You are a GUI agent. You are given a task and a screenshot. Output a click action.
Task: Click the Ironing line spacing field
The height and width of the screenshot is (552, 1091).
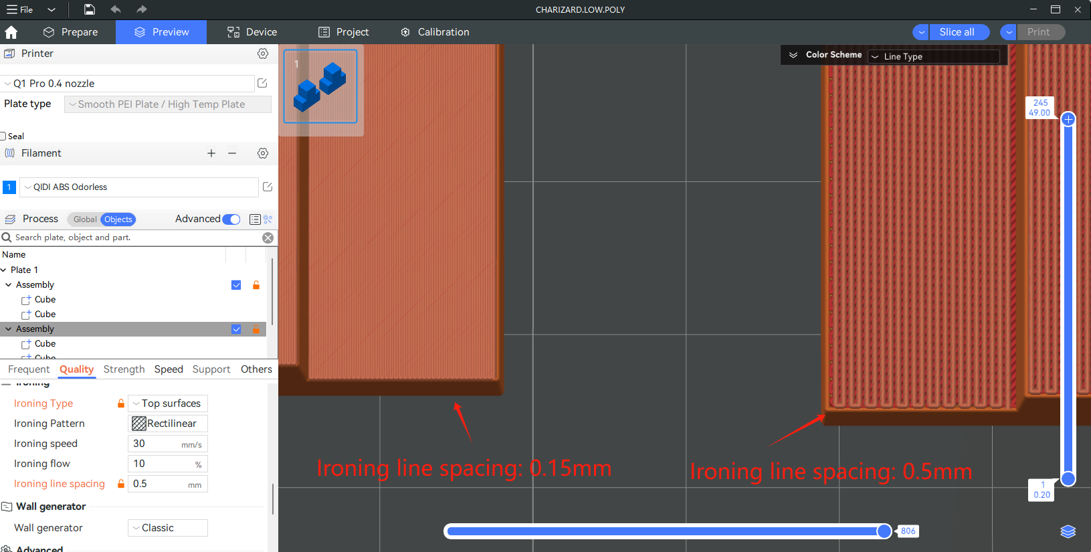point(168,484)
